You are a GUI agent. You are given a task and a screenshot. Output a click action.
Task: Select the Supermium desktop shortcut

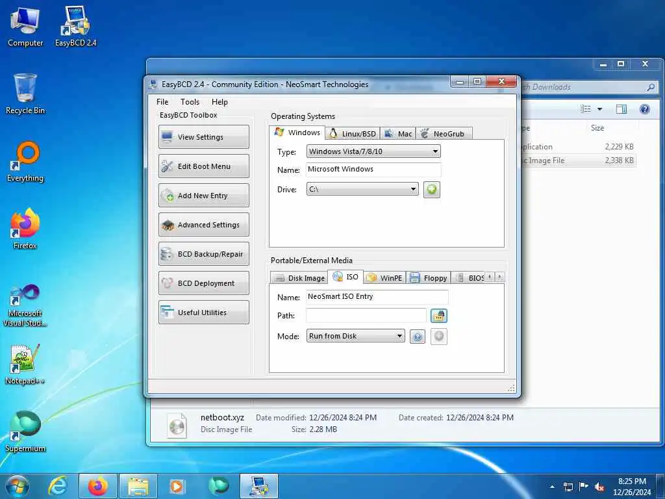click(x=25, y=432)
